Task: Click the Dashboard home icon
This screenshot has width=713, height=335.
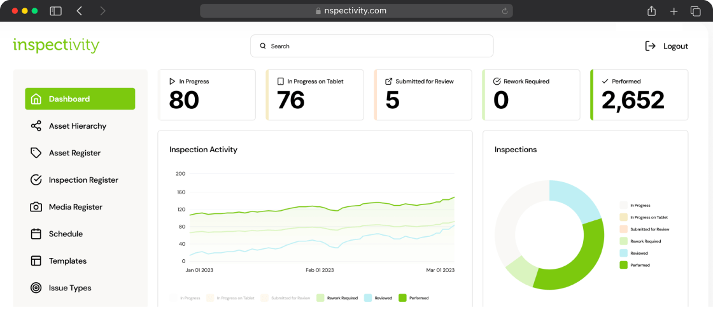Action: coord(36,99)
